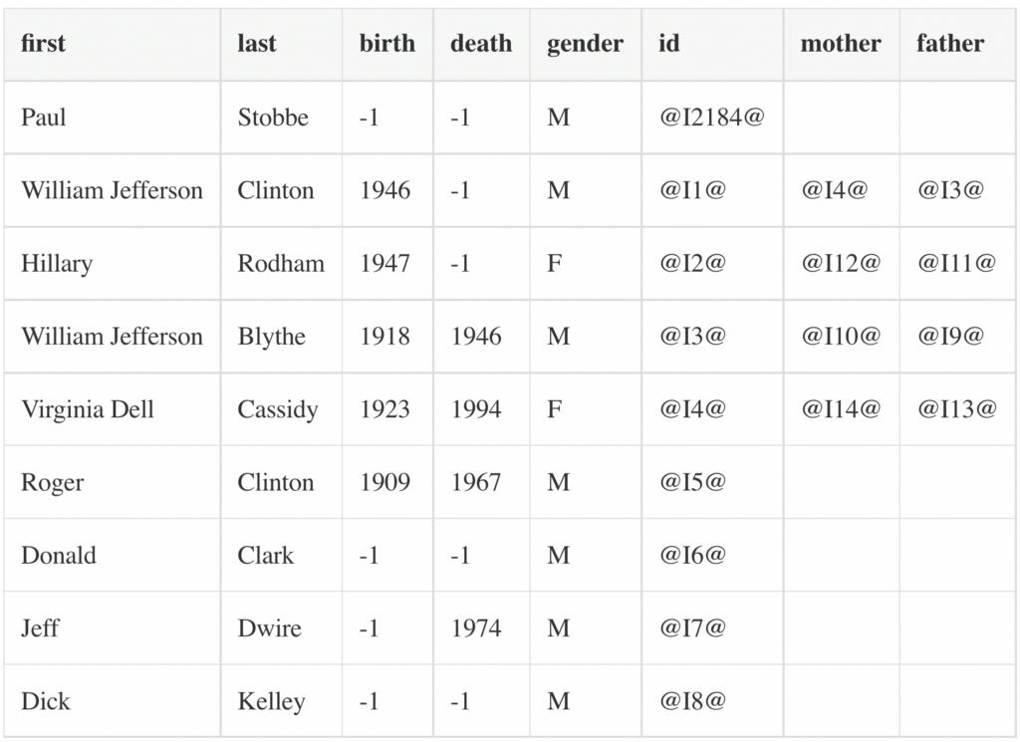Select mother id @I12@ cell
Image resolution: width=1020 pixels, height=742 pixels.
pyautogui.click(x=841, y=263)
